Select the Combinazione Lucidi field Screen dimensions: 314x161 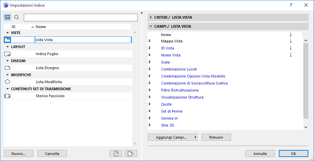click(x=179, y=69)
